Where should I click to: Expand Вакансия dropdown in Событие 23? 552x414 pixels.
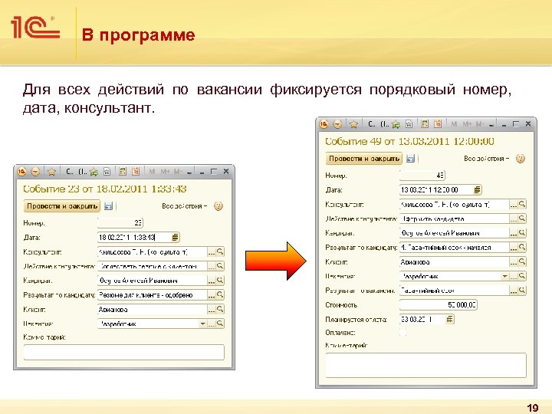coord(202,324)
